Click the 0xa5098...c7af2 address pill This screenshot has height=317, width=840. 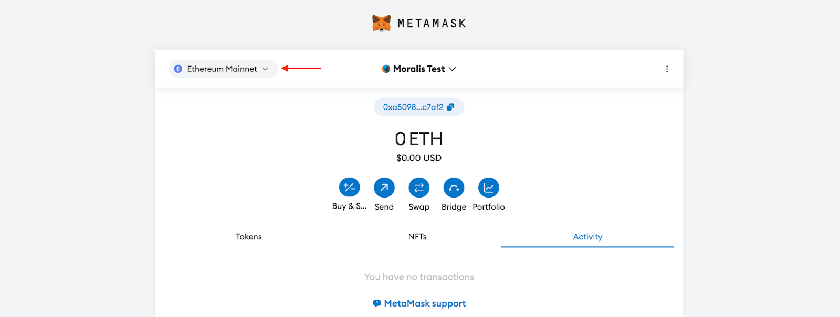coord(415,106)
